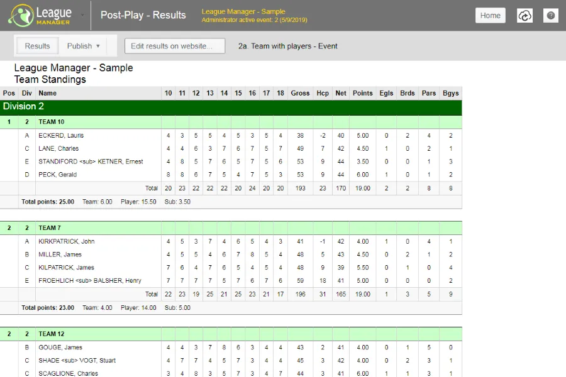Click player ECKERD, Lauris
The image size is (566, 377).
(x=61, y=136)
